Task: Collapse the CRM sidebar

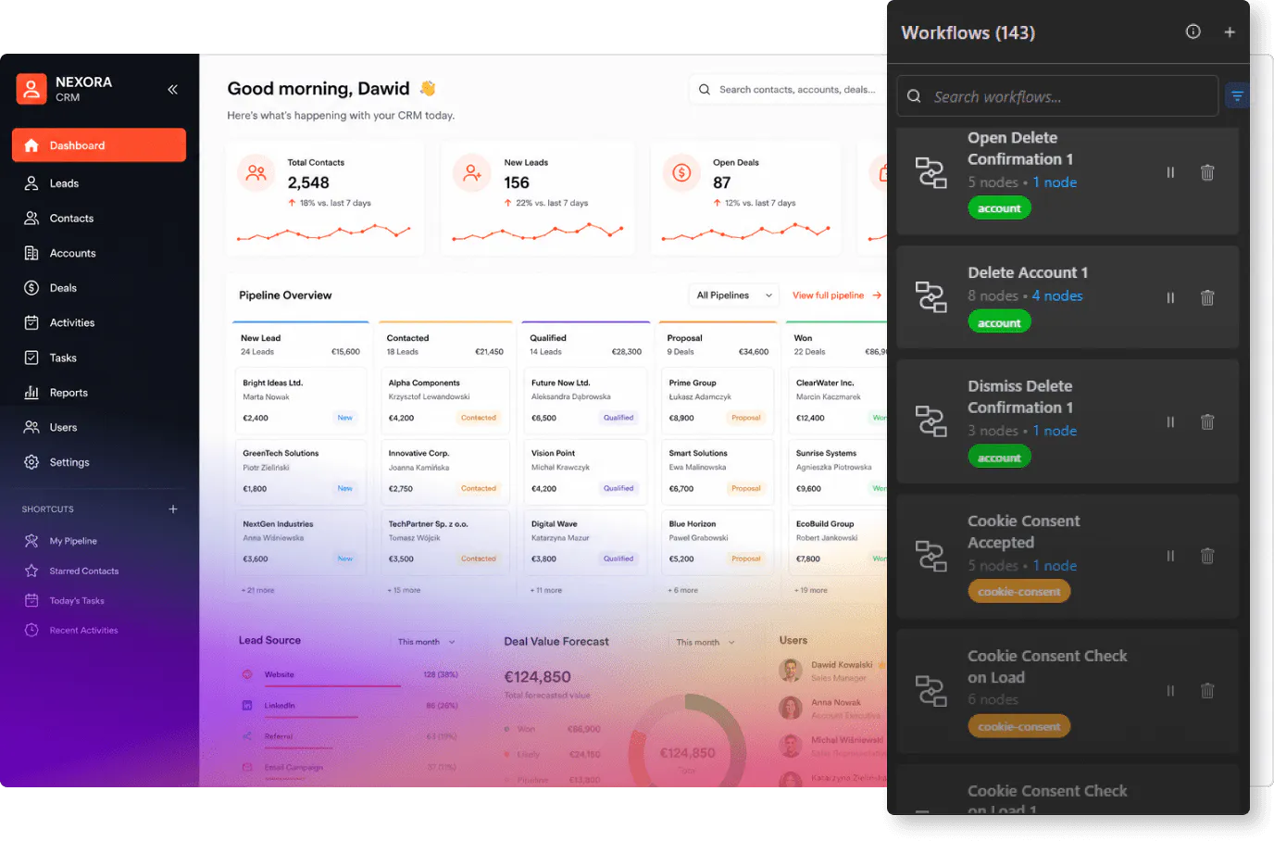Action: tap(172, 89)
